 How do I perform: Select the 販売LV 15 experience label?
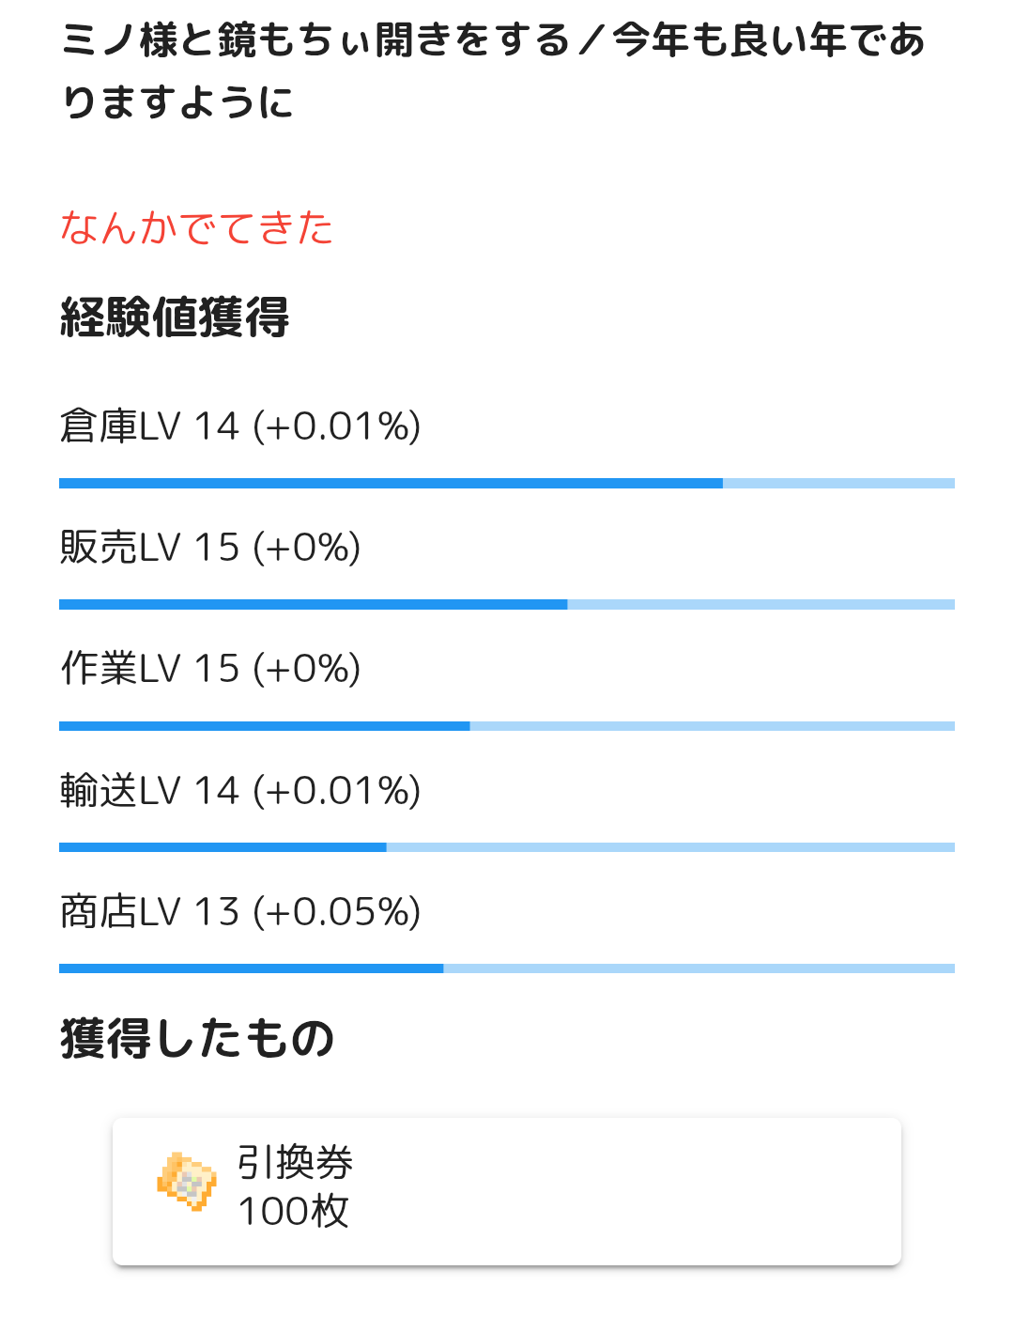coord(210,548)
